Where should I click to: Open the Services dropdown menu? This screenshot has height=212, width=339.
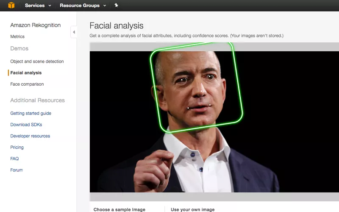coord(38,6)
